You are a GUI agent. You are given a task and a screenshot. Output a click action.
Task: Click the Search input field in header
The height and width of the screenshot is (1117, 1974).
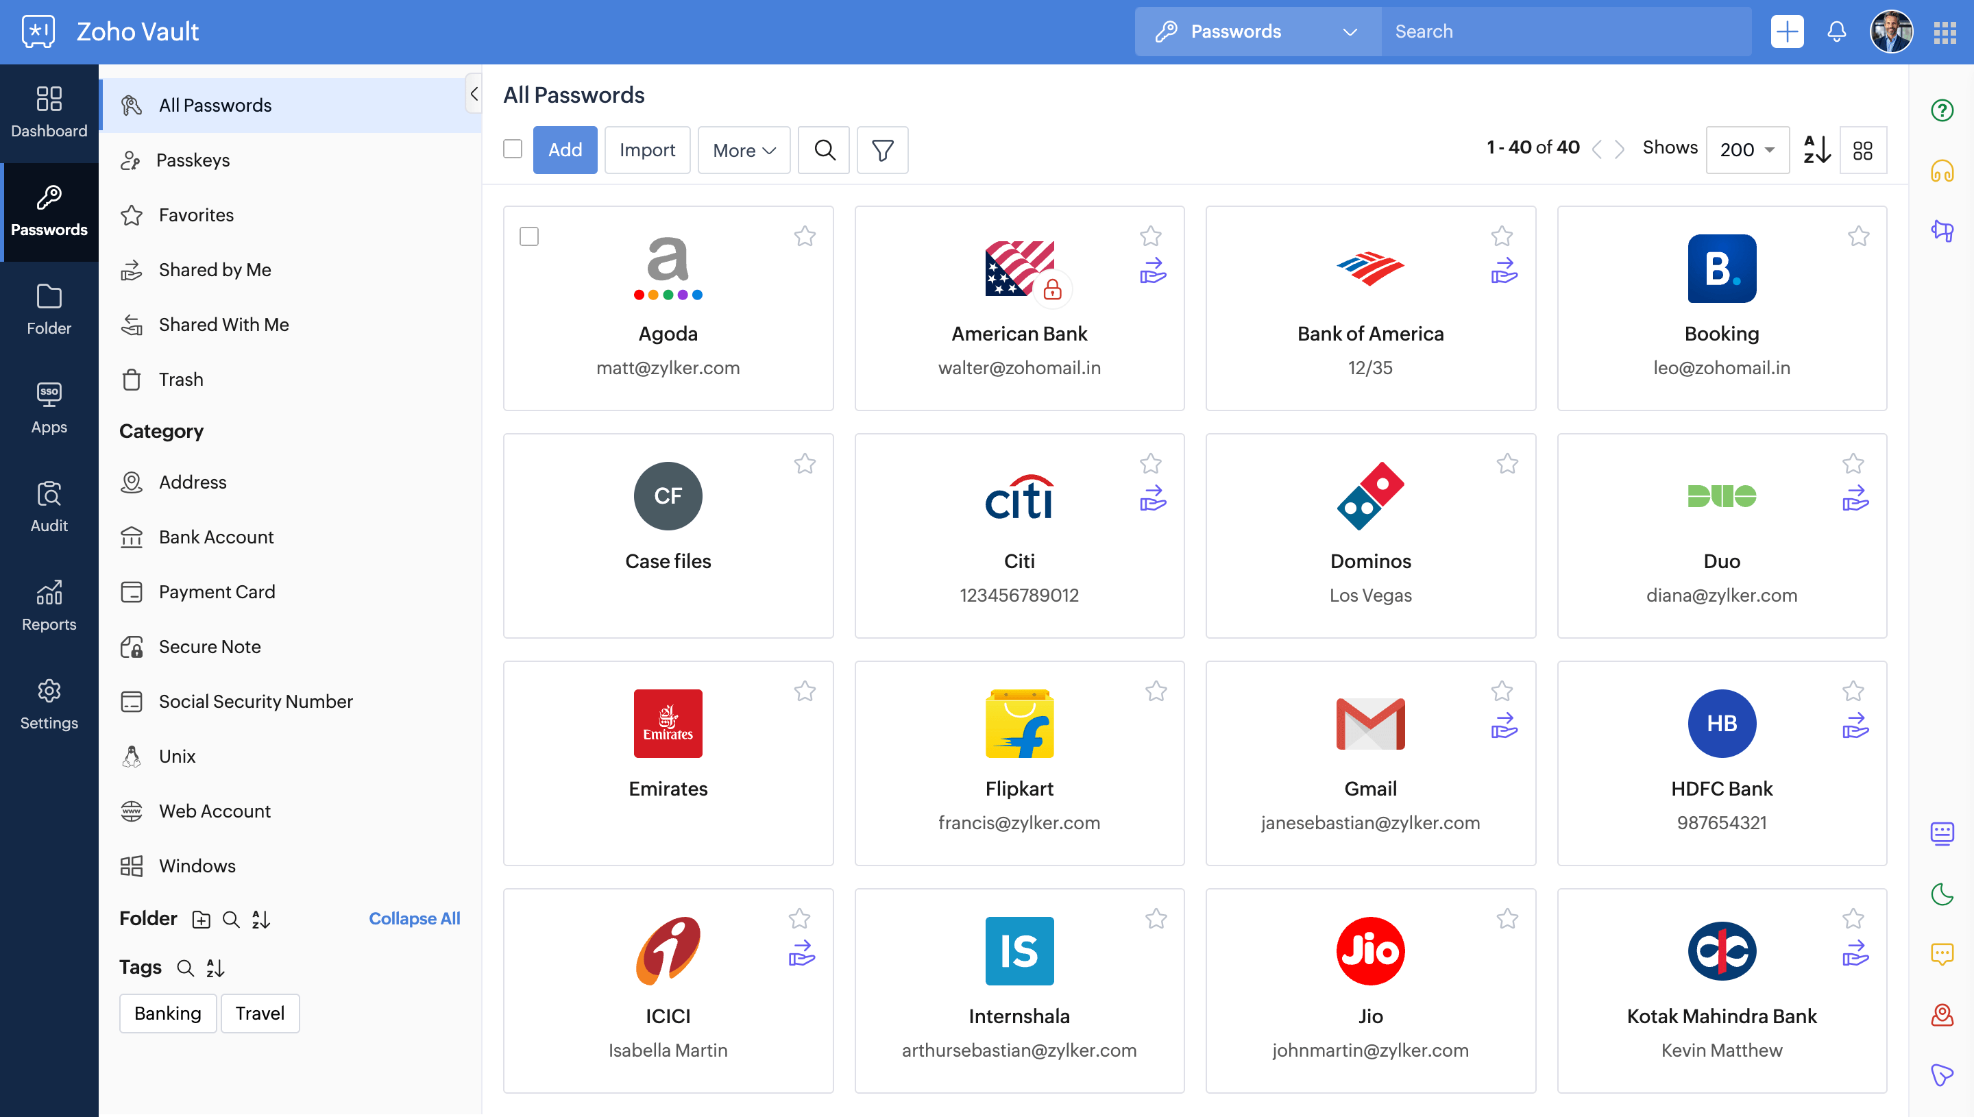tap(1565, 32)
